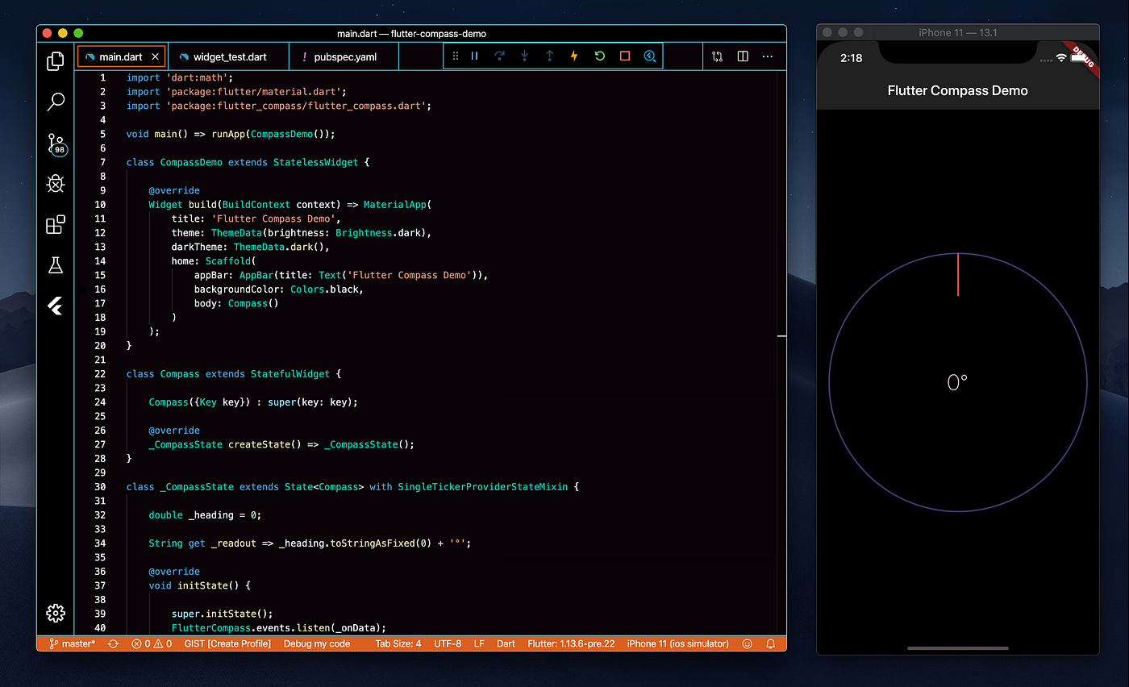This screenshot has width=1129, height=687.
Task: Change the UTF-8 file encoding
Action: tap(448, 643)
